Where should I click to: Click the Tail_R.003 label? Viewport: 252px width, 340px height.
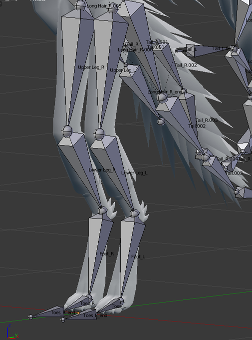[x=206, y=120]
